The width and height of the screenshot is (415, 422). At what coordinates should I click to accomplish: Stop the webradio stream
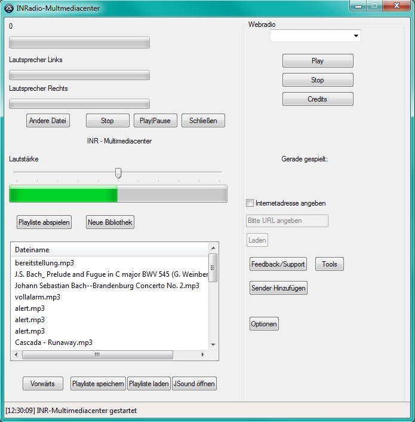pyautogui.click(x=318, y=80)
